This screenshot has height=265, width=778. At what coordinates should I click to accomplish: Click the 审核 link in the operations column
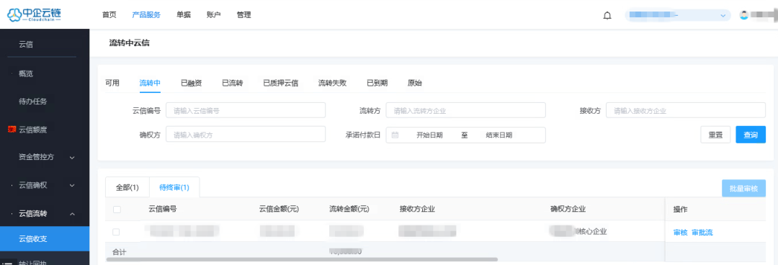pyautogui.click(x=680, y=233)
